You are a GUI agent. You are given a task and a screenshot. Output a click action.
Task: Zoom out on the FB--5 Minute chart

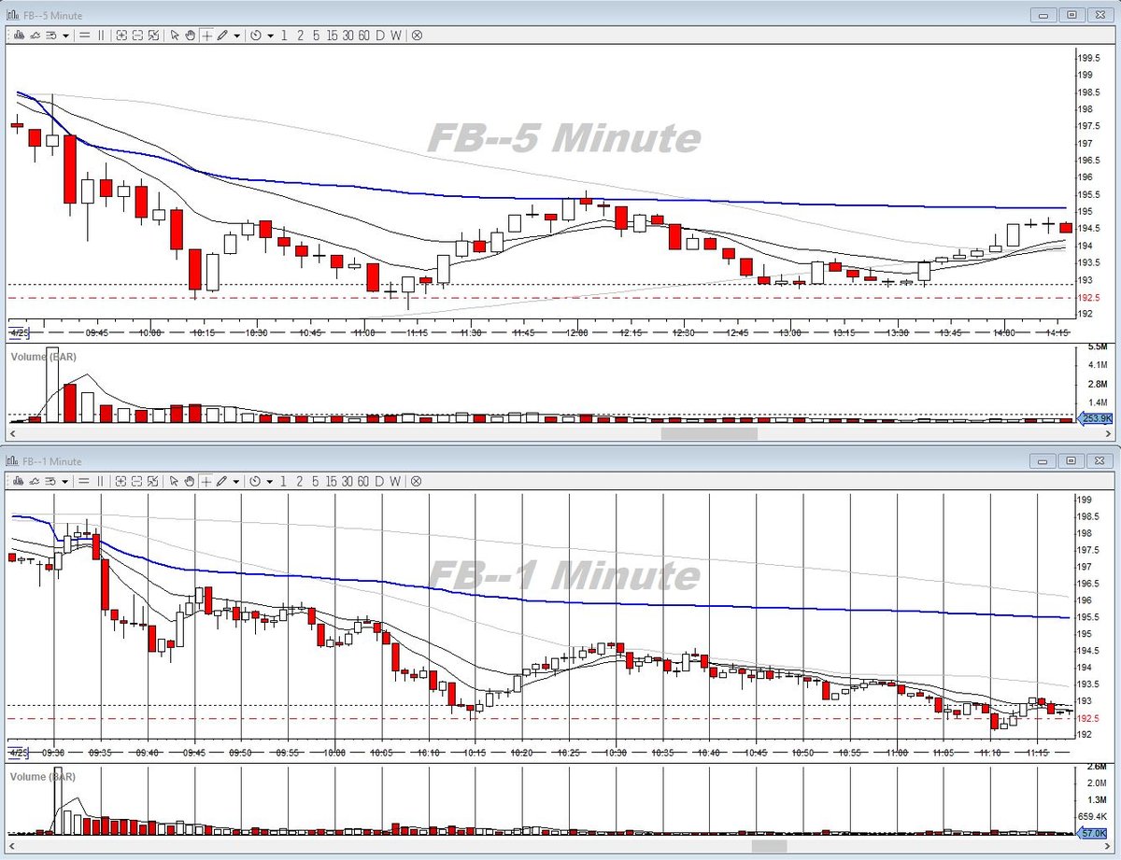(137, 35)
